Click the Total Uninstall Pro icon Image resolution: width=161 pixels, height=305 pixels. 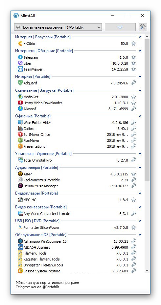click(20, 160)
